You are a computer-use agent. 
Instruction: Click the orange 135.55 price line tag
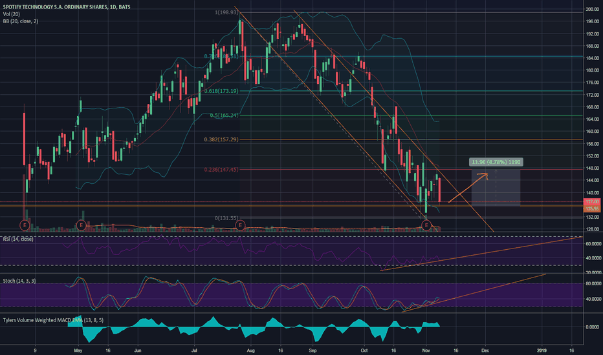point(592,208)
